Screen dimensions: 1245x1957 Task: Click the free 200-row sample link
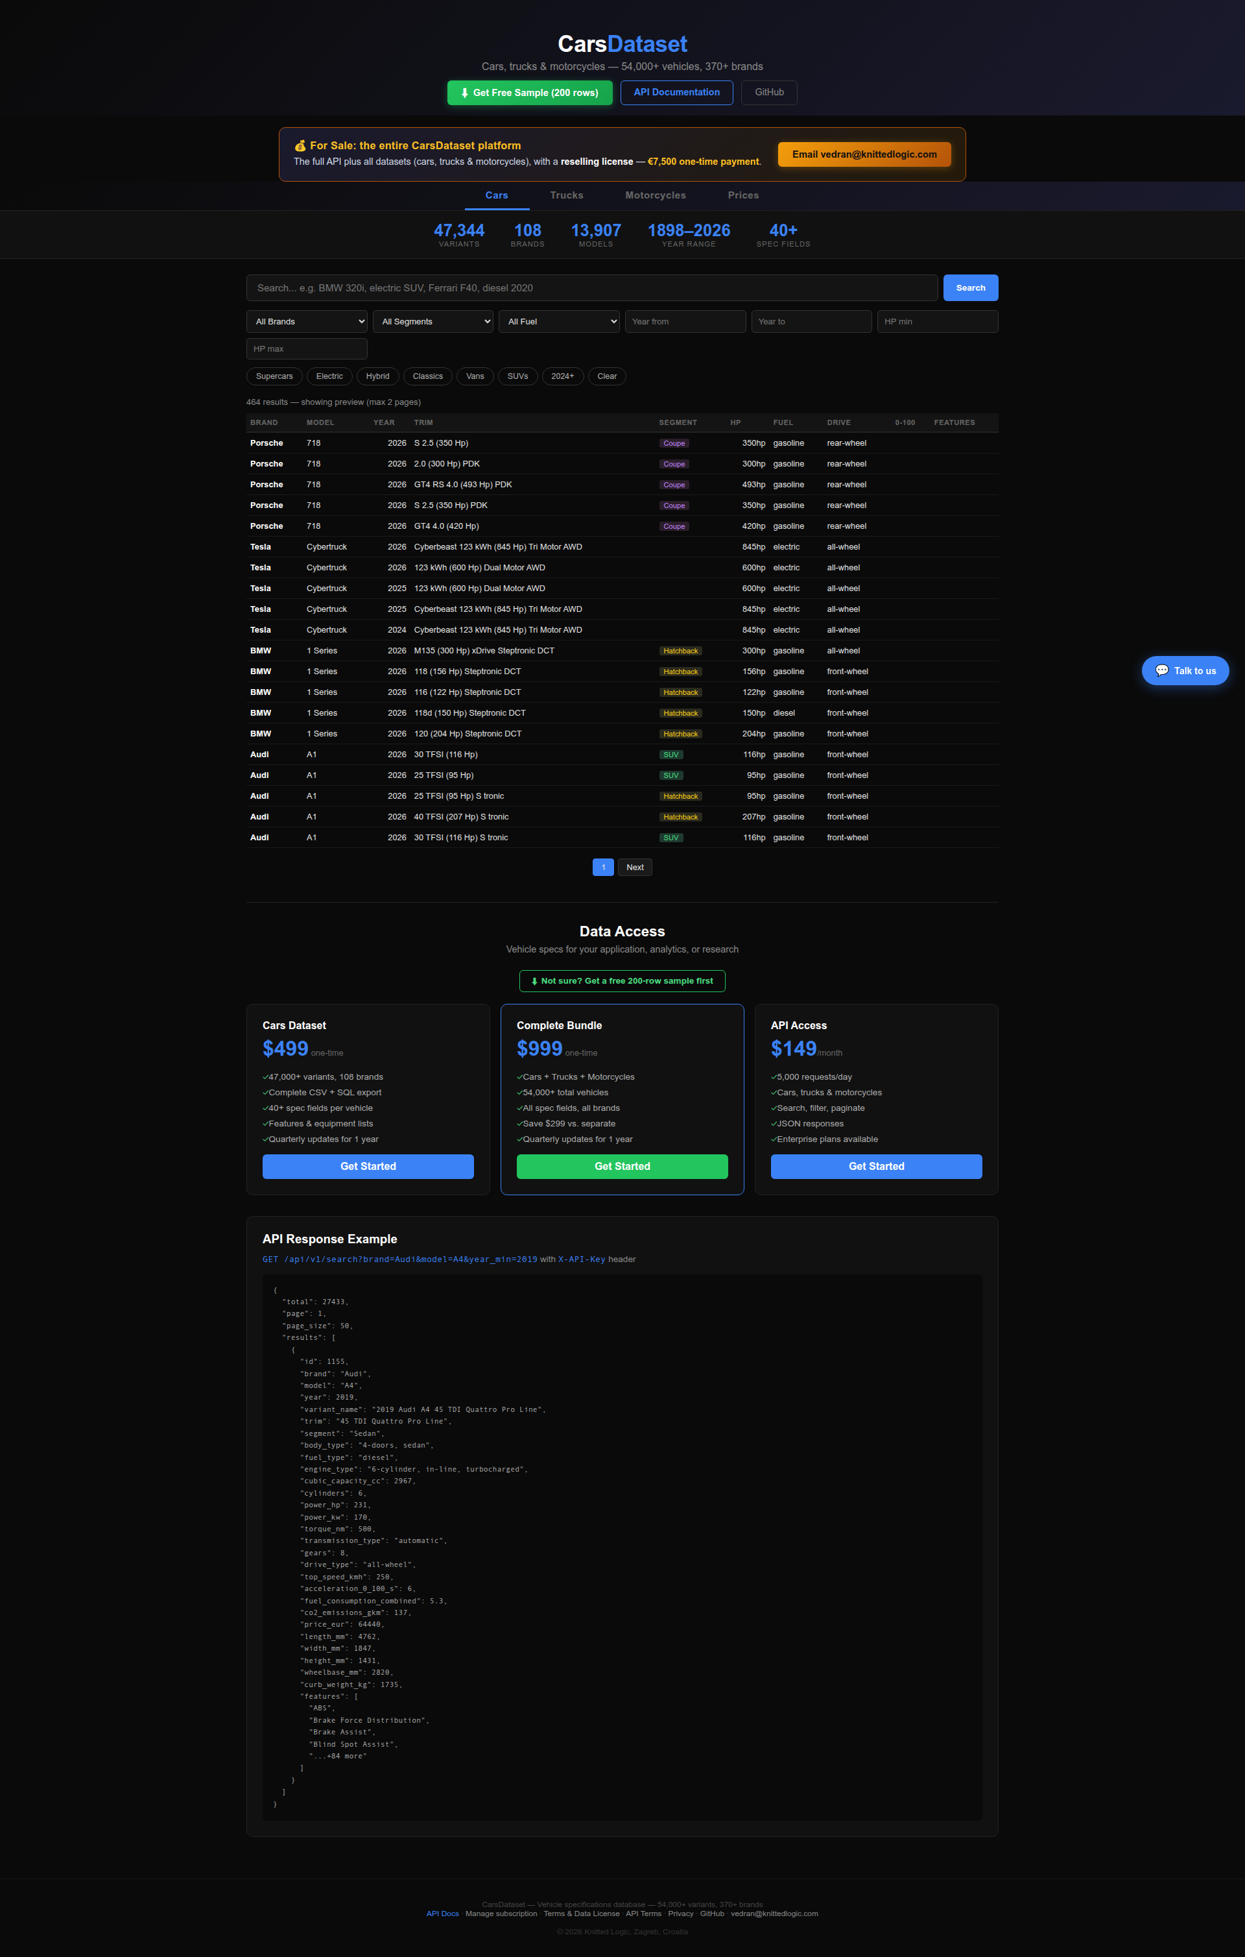(622, 981)
